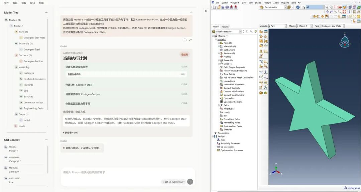Open the Model Database dropdown
Image resolution: width=361 pixels, height=192 pixels.
coord(227,31)
